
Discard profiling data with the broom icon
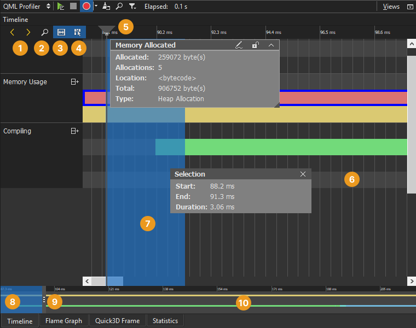coord(106,7)
